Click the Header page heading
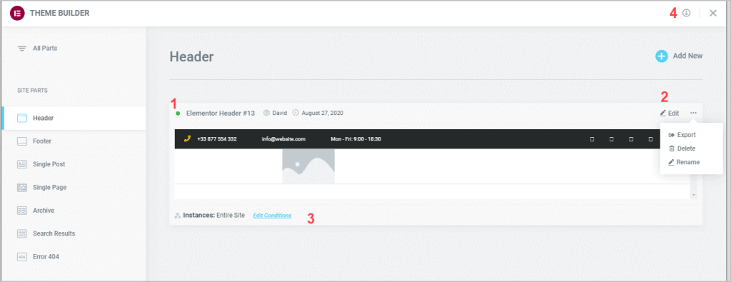731x282 pixels. pos(191,57)
